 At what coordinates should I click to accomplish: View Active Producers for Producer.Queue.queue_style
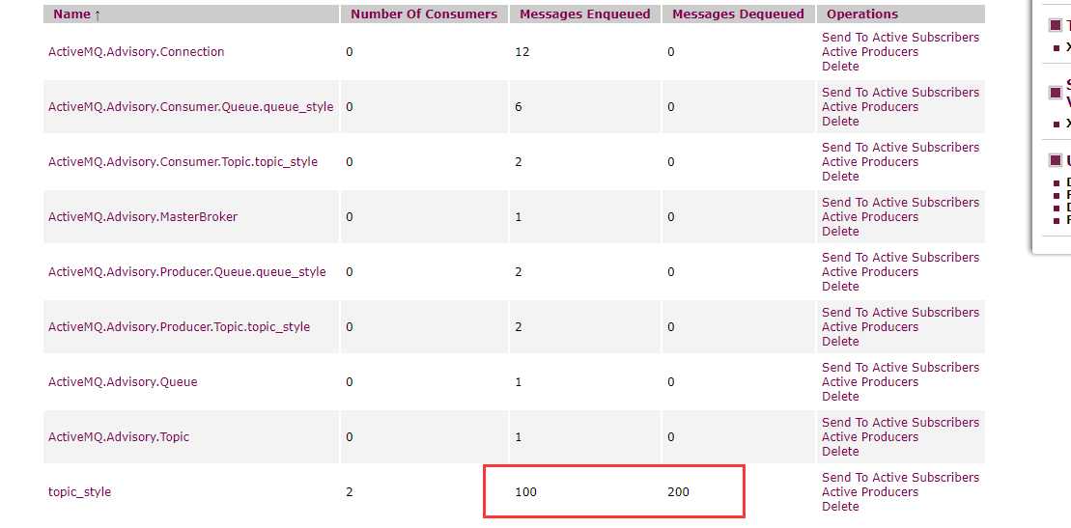869,272
